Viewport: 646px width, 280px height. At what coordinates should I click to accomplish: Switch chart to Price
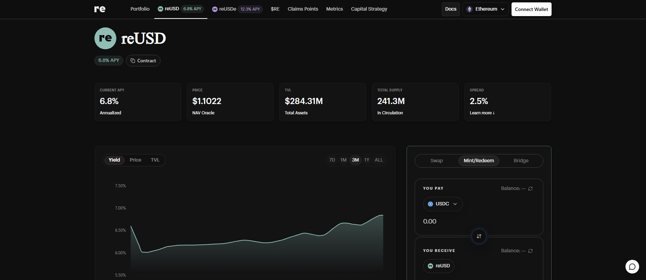coord(135,160)
